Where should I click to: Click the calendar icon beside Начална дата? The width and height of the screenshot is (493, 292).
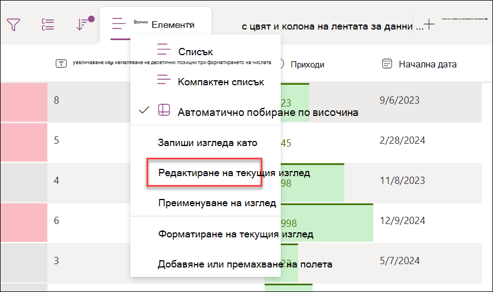387,64
